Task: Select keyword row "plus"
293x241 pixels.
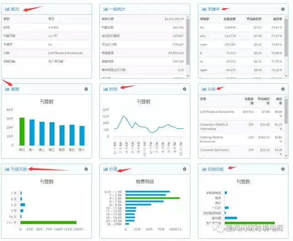Action: point(241,36)
